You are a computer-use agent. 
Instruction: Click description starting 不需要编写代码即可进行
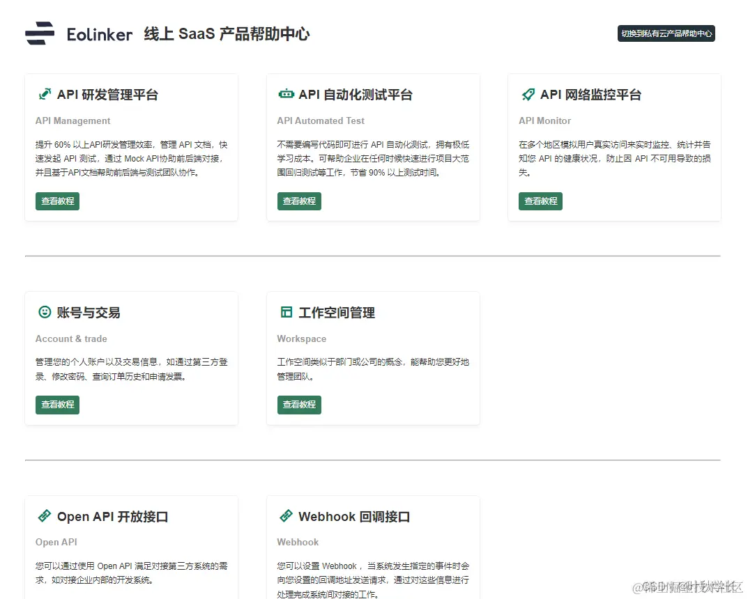click(373, 159)
